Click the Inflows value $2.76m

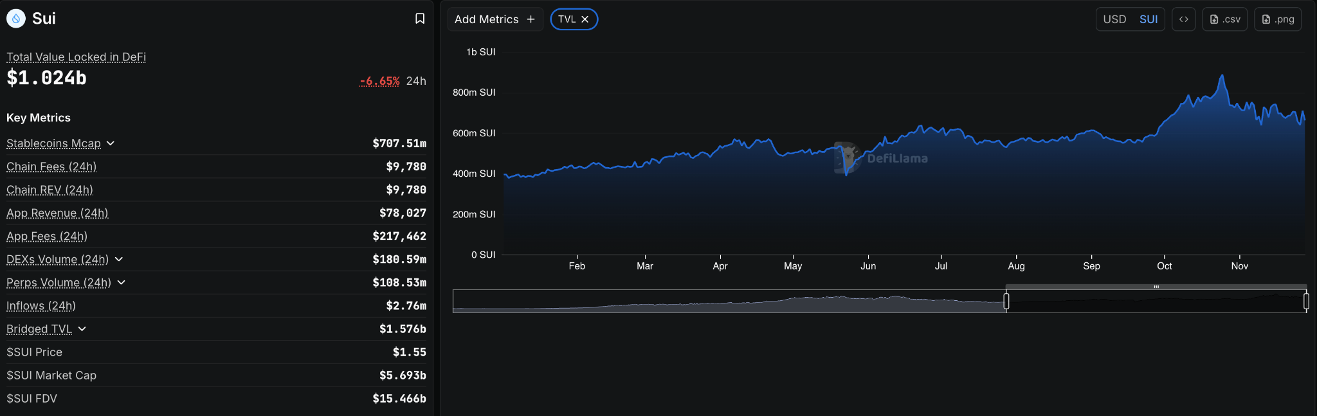[x=406, y=305]
